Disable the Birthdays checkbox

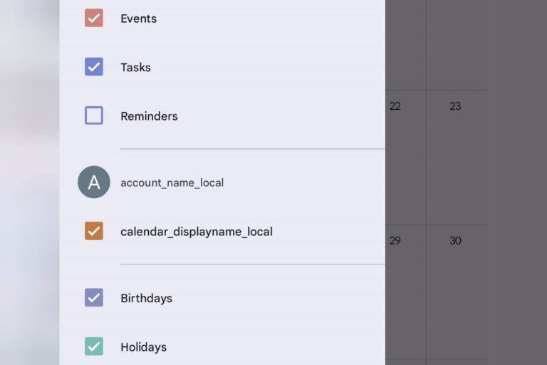tap(94, 297)
